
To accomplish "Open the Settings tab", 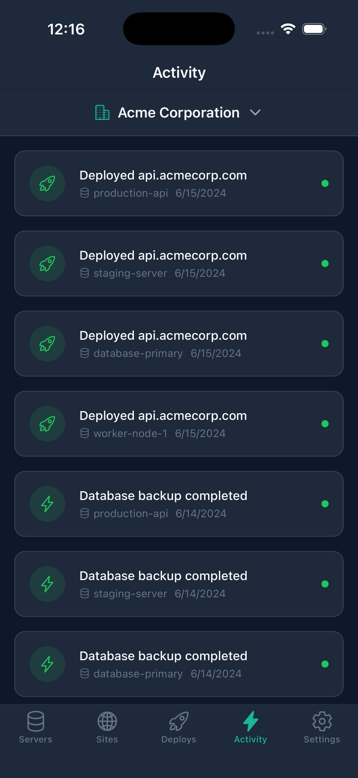I will [x=322, y=727].
